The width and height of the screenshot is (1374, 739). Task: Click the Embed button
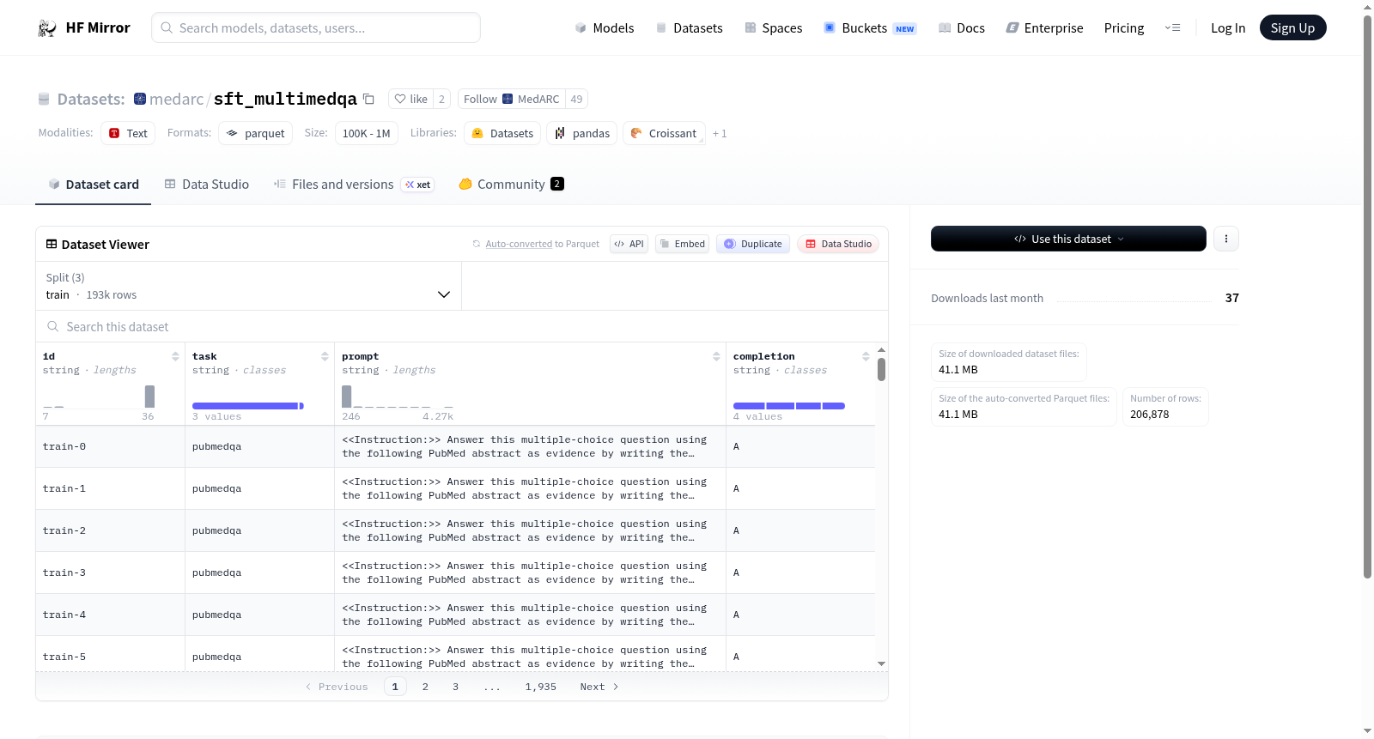coord(683,244)
